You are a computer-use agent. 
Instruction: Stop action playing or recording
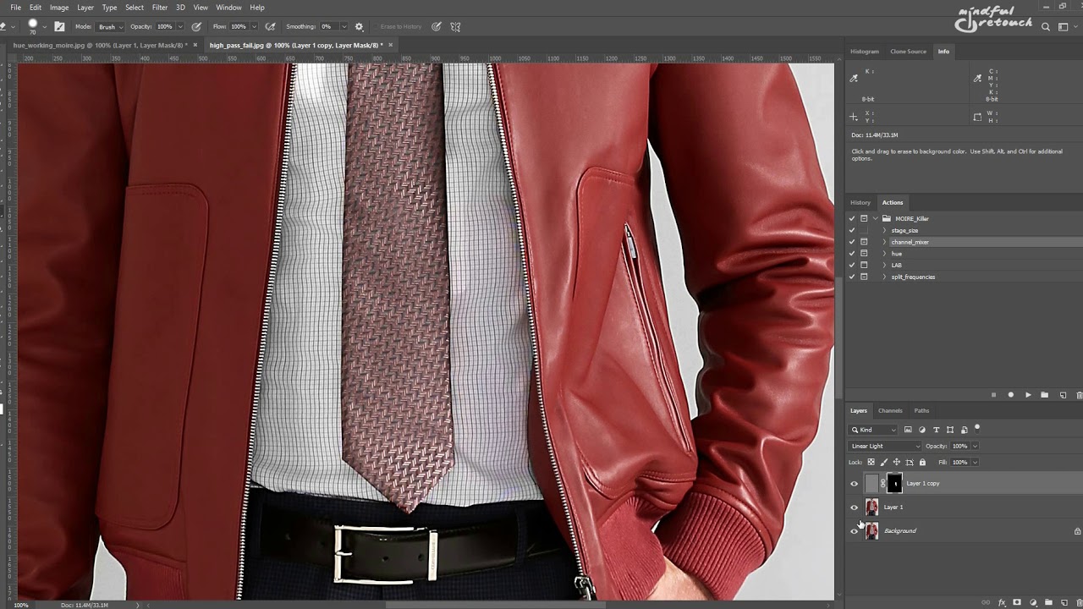993,395
